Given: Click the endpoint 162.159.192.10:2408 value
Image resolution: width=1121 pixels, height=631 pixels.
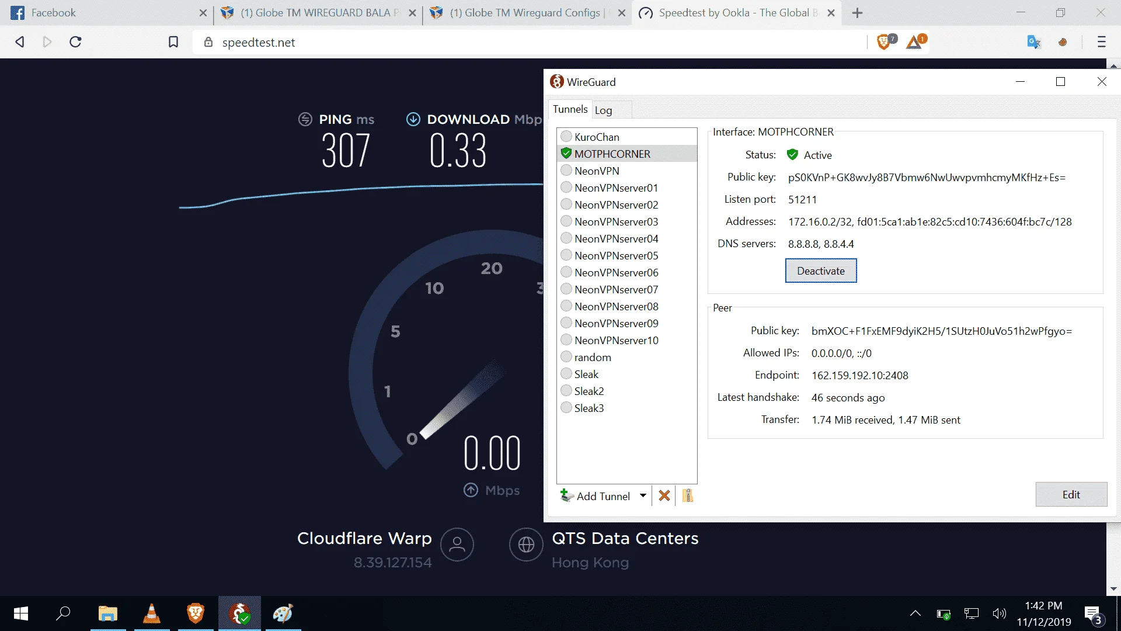Looking at the screenshot, I should pos(860,375).
